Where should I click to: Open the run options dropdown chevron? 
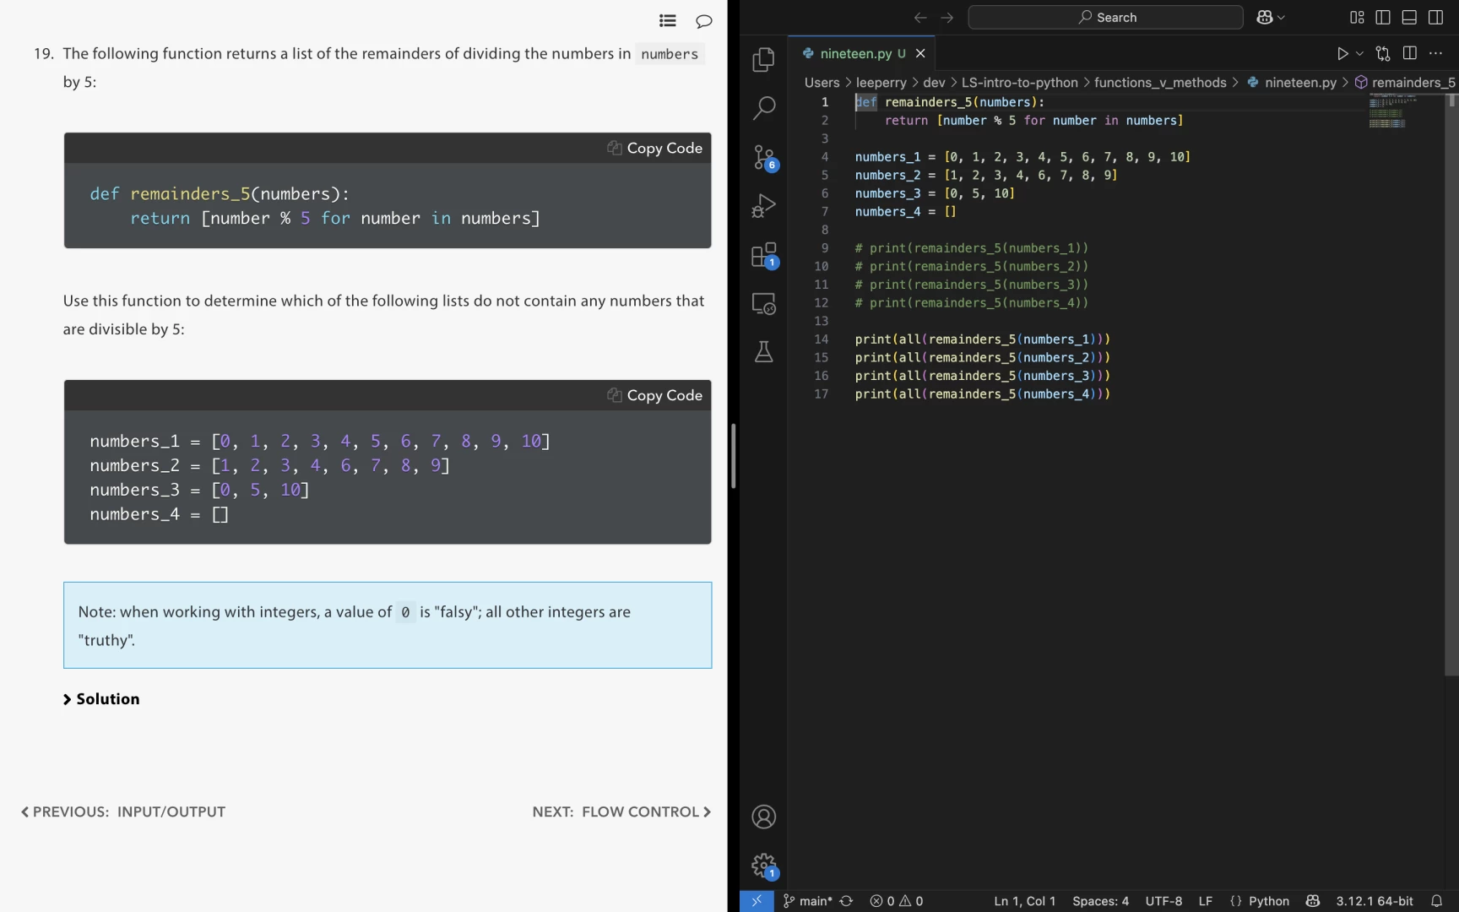point(1359,52)
